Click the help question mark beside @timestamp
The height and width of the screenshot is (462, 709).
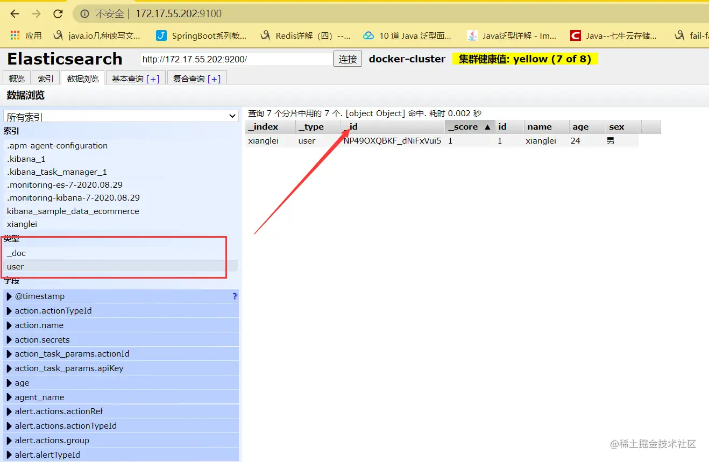click(235, 296)
